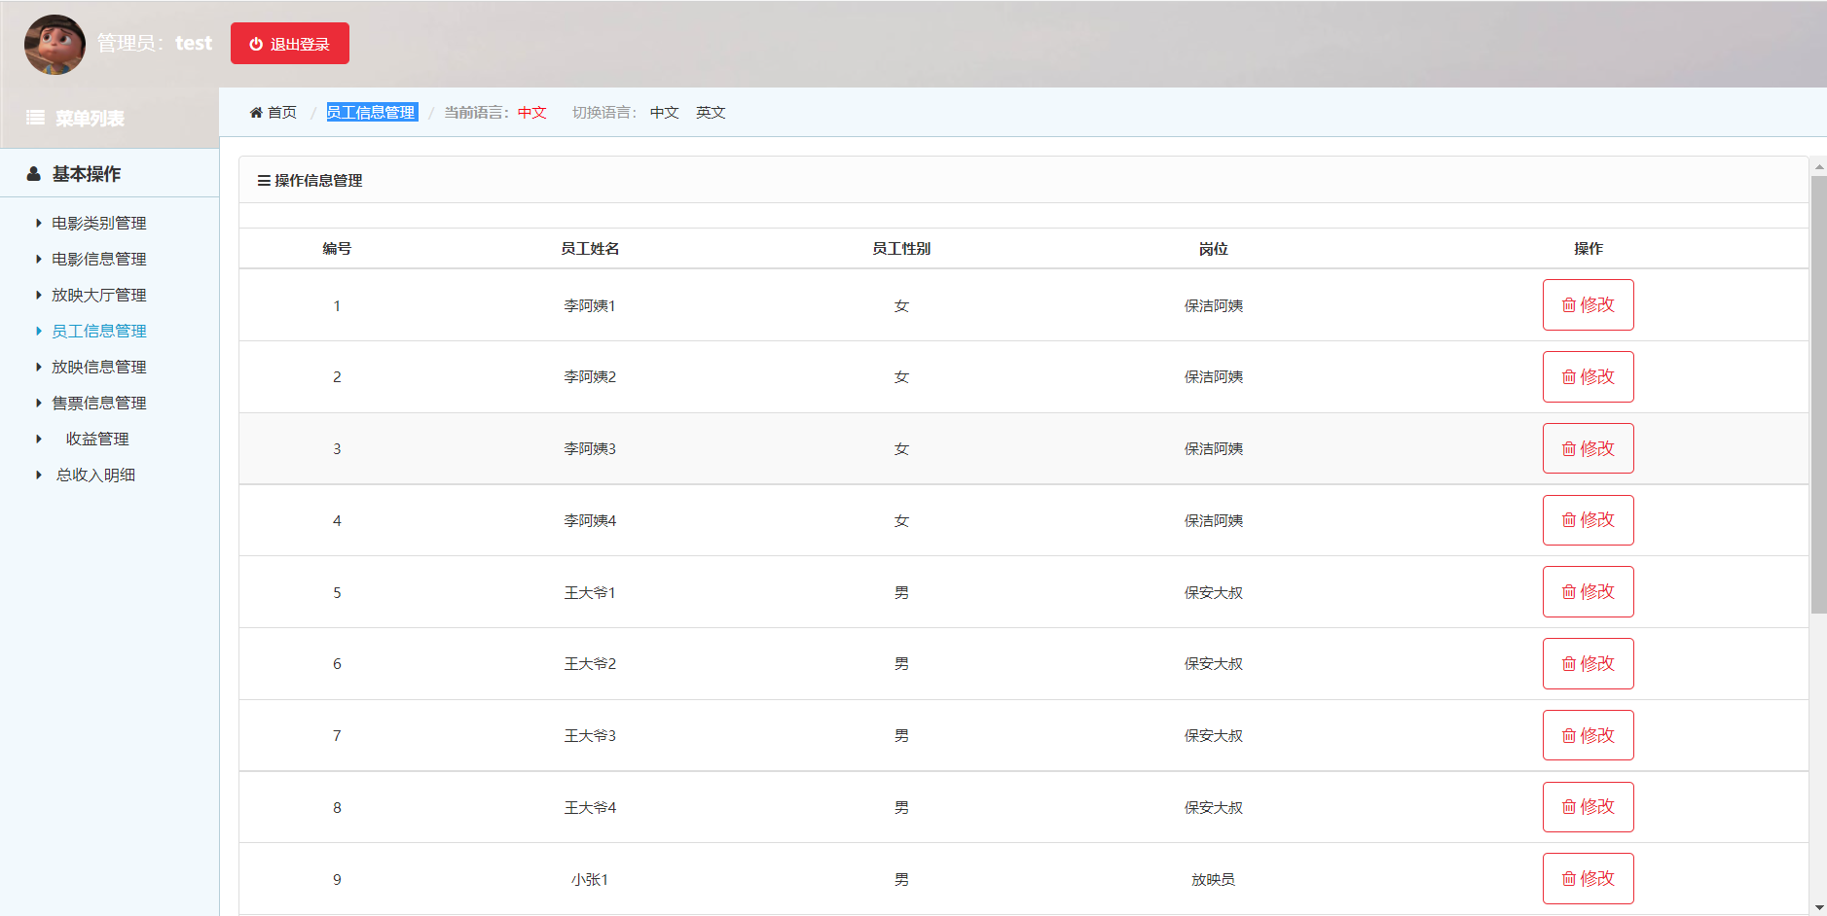Click the vertical scrollbar thumb

(x=1818, y=394)
